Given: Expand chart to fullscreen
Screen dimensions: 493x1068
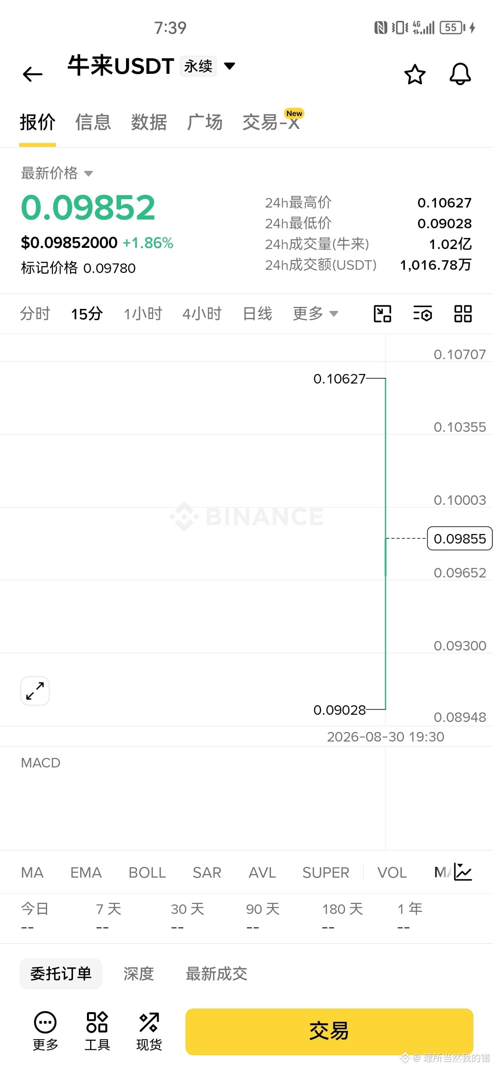Looking at the screenshot, I should (x=35, y=691).
